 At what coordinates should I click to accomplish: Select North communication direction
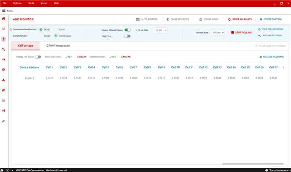click(x=41, y=29)
